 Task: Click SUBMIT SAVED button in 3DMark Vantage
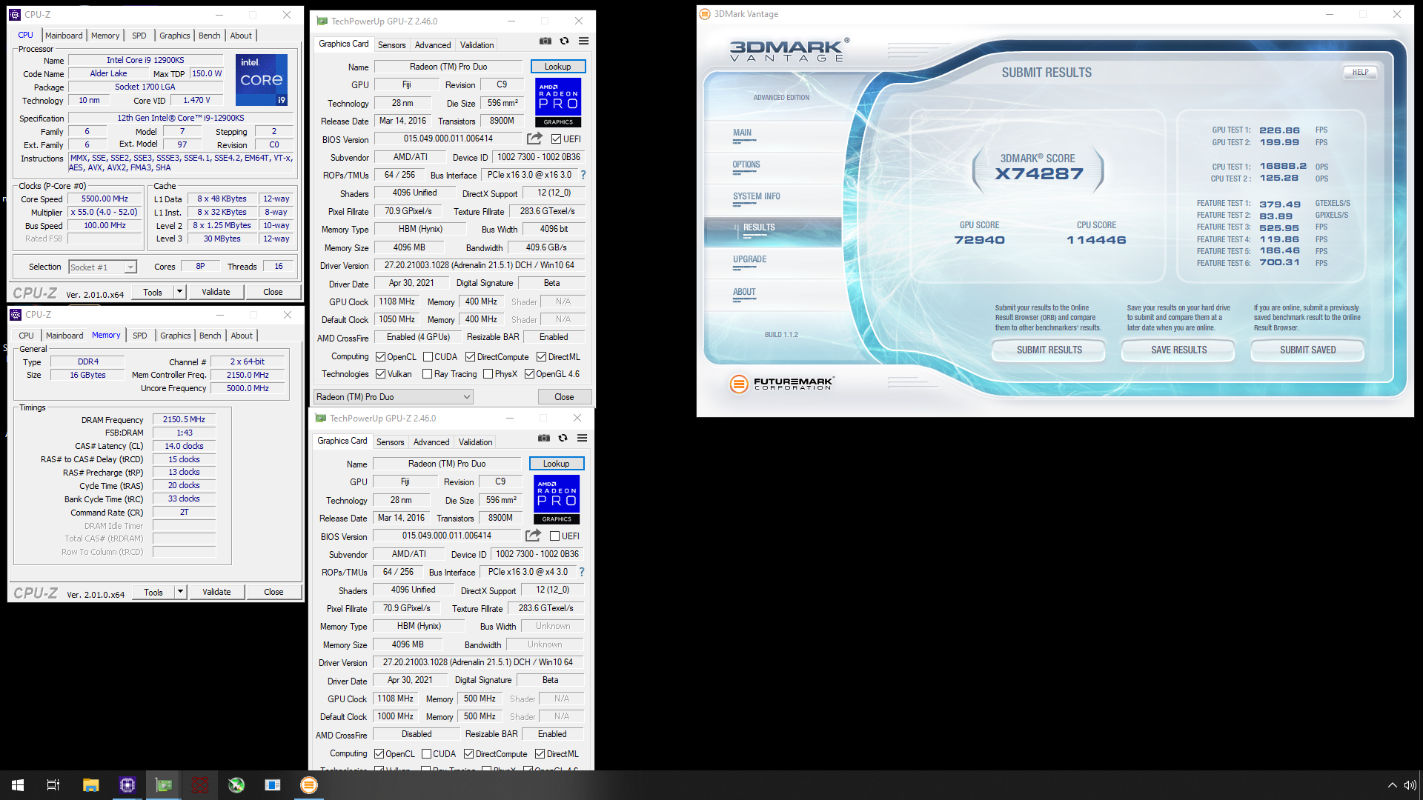pyautogui.click(x=1308, y=350)
